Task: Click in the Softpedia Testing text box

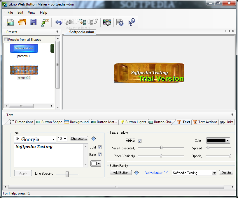Action: [x=49, y=155]
